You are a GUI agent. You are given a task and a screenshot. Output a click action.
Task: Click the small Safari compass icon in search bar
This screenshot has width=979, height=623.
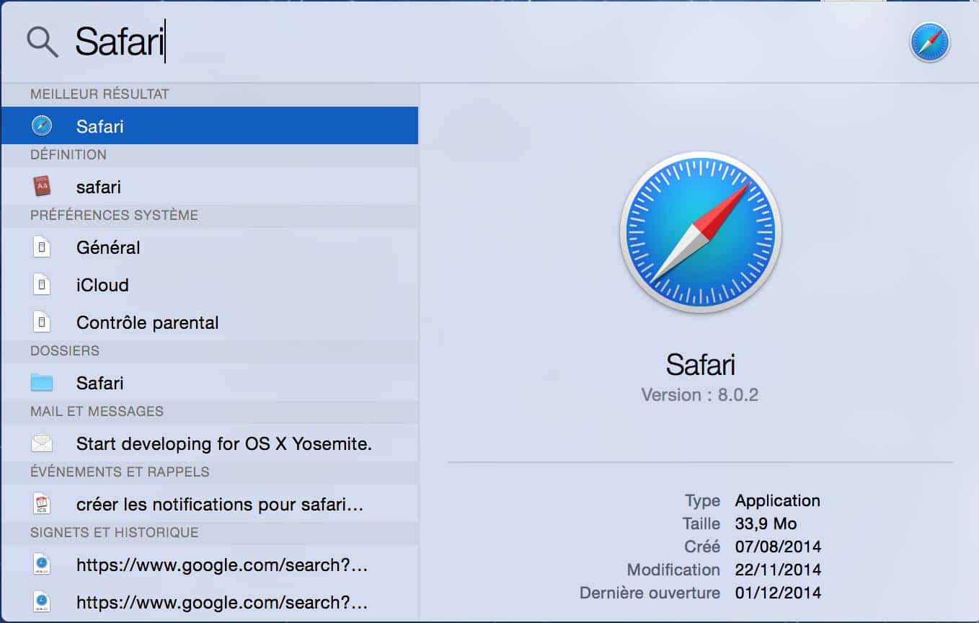[929, 42]
